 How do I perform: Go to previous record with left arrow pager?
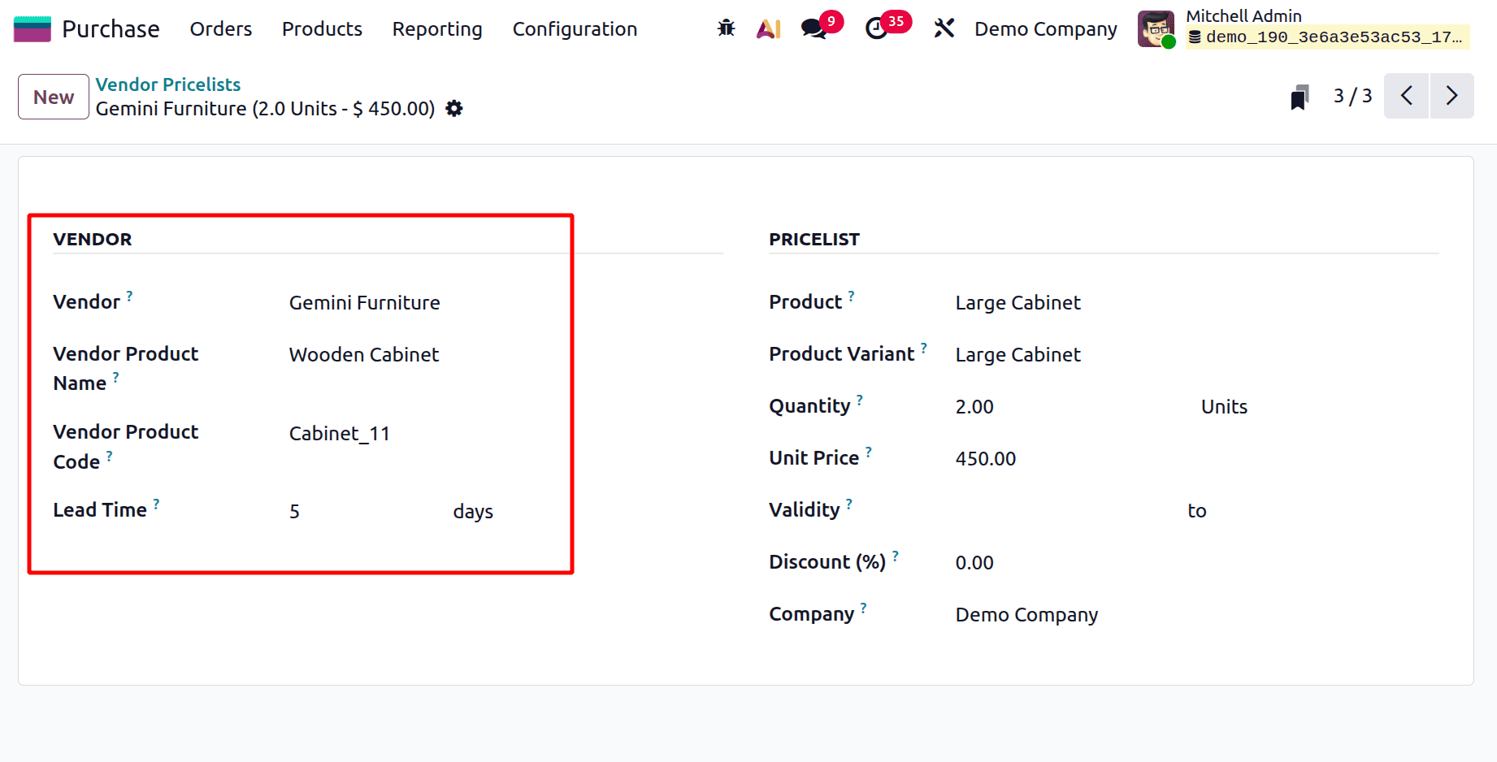(1406, 95)
